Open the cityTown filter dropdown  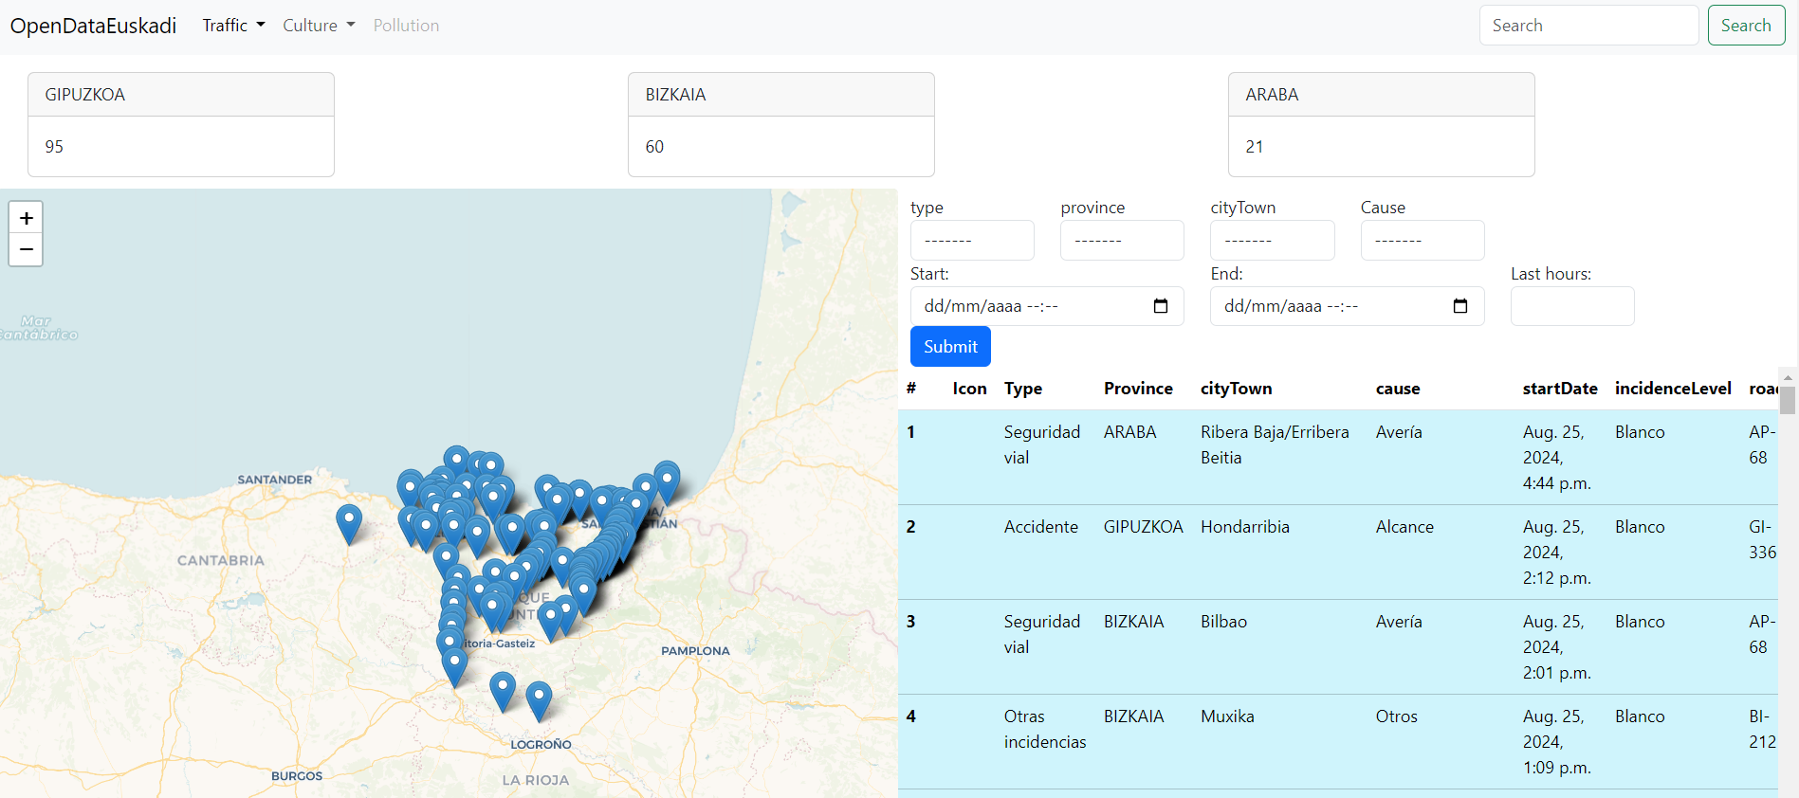pyautogui.click(x=1272, y=241)
